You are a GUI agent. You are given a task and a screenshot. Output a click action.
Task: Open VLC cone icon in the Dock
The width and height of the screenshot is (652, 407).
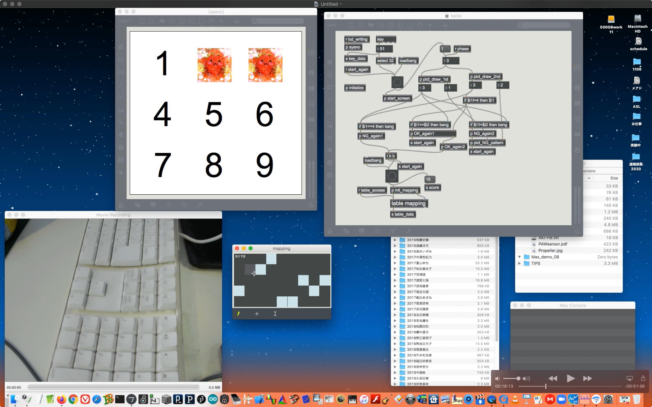[x=515, y=399]
